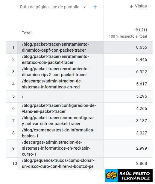Click the como-configurar-y-activar-ssh path
Viewport: 155px width, 184px height.
(59, 121)
